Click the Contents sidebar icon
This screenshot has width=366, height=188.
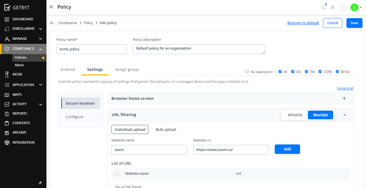7,123
